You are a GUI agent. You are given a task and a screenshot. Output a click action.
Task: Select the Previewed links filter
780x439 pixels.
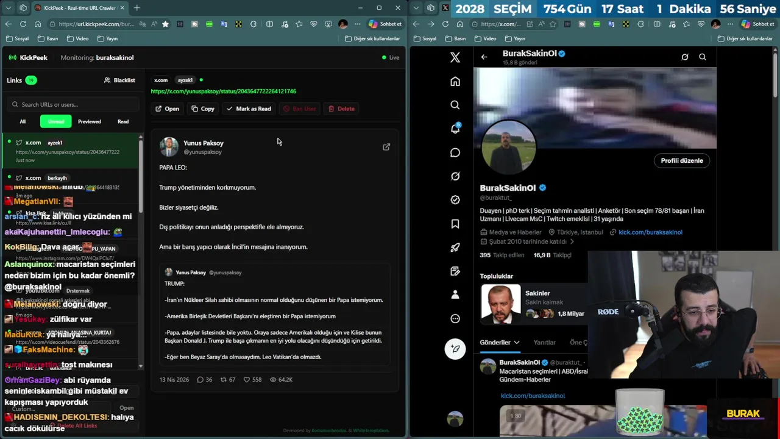90,121
